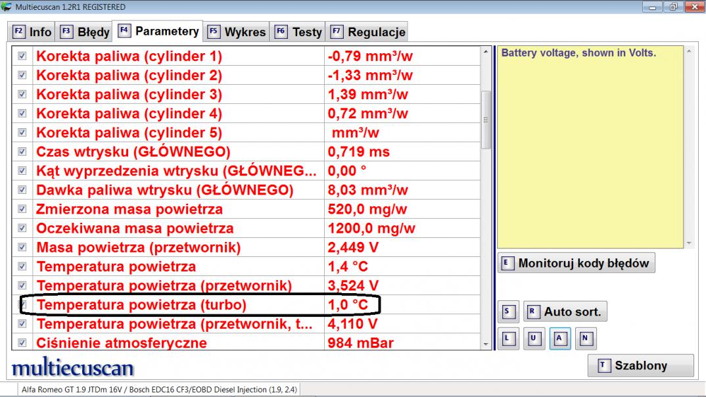Toggle Ciśnienie atmosferyczne checkbox
Screen dimensions: 706x397
(22, 342)
